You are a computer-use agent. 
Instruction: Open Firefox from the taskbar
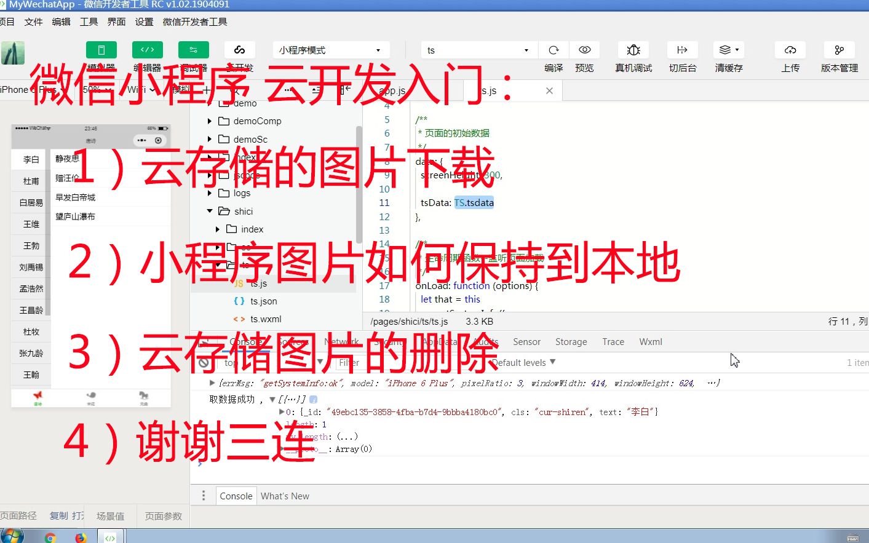(81, 537)
